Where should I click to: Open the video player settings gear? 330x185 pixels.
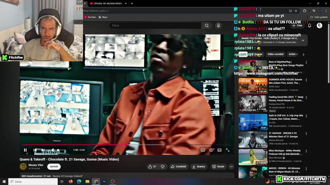click(211, 150)
